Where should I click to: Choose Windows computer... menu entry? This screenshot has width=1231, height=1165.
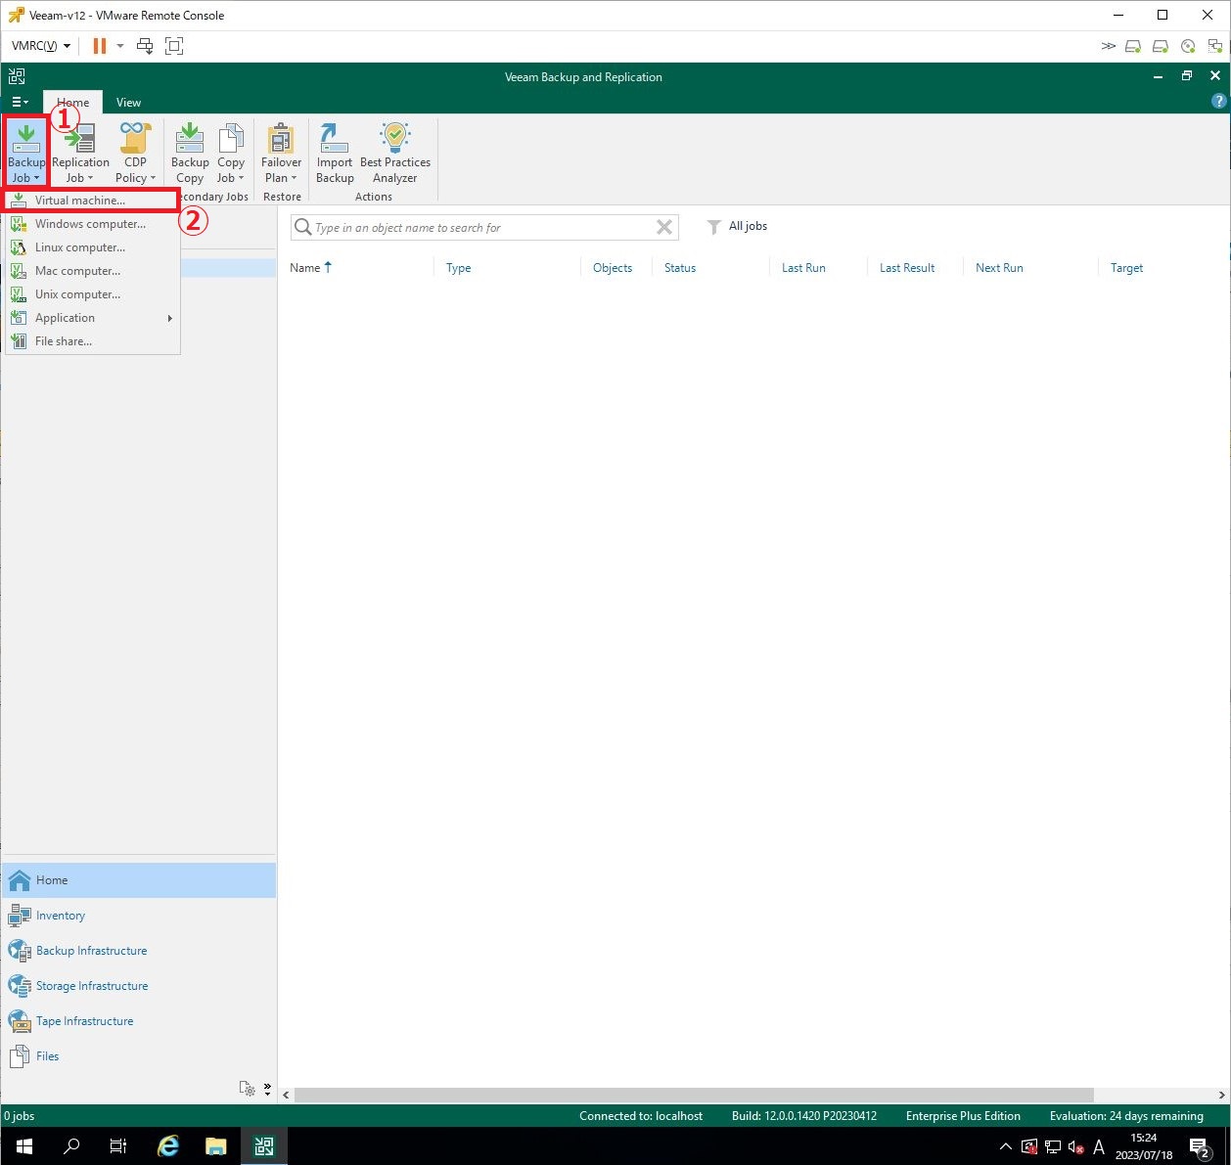tap(92, 224)
